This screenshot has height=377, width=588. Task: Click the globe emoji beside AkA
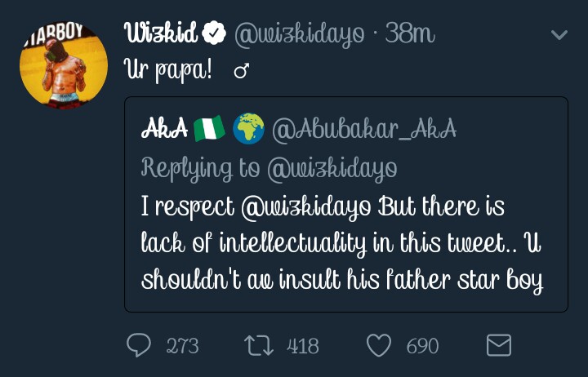[248, 128]
